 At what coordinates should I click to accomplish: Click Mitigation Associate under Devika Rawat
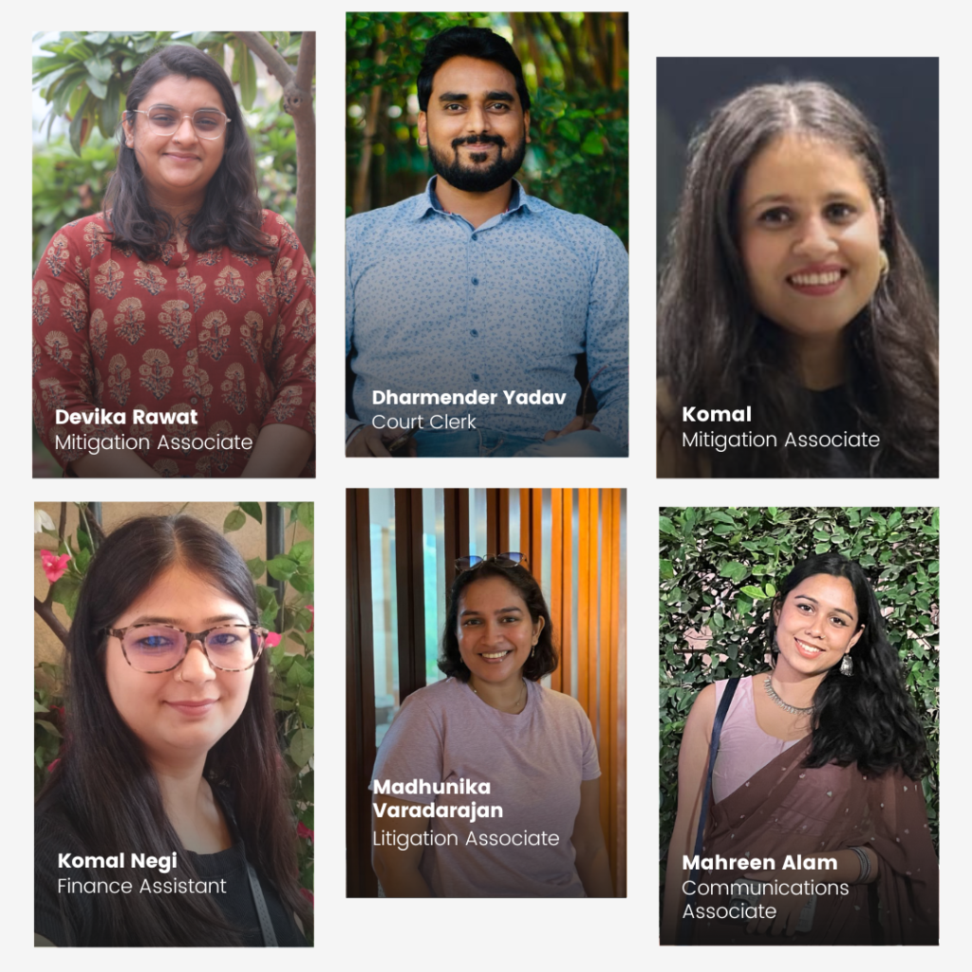(154, 442)
